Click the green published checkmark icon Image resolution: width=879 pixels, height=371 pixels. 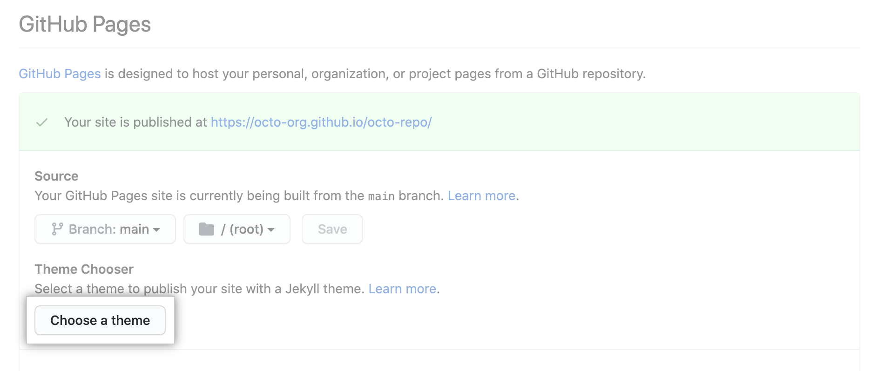click(42, 122)
